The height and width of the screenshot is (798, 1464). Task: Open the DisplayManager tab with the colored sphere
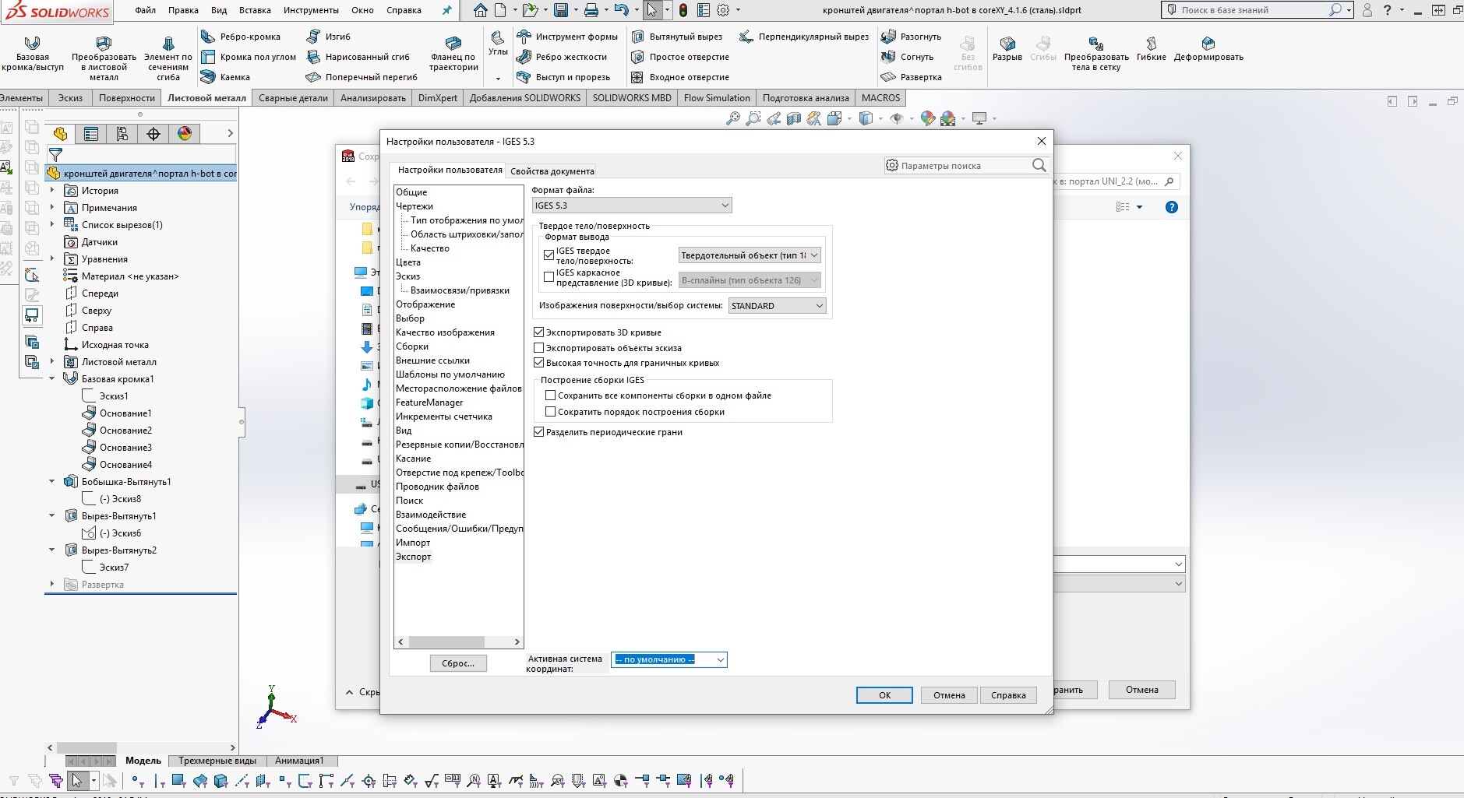(x=185, y=134)
